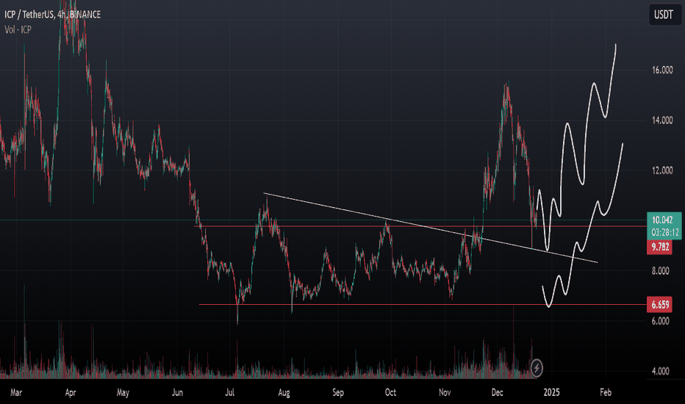Click the May label on time axis
685x404 pixels.
click(x=123, y=393)
